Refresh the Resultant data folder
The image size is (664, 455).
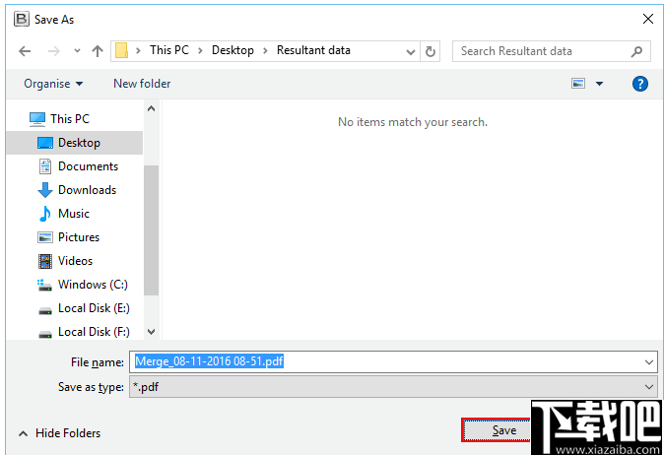click(x=431, y=51)
